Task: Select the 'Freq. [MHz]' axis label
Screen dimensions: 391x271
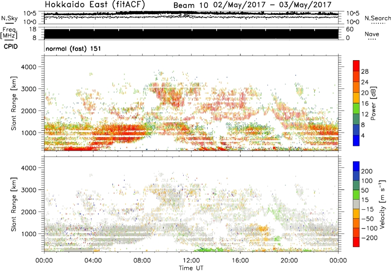Action: (x=9, y=33)
